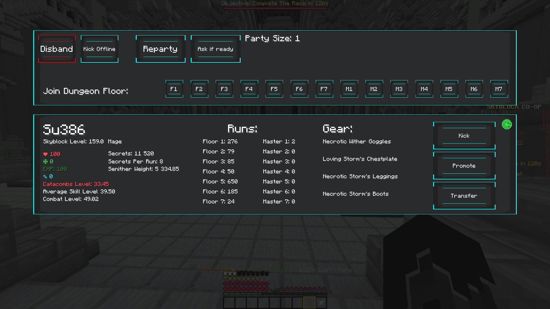This screenshot has width=550, height=309.
Task: Kick player 5u386 from party
Action: pyautogui.click(x=464, y=136)
